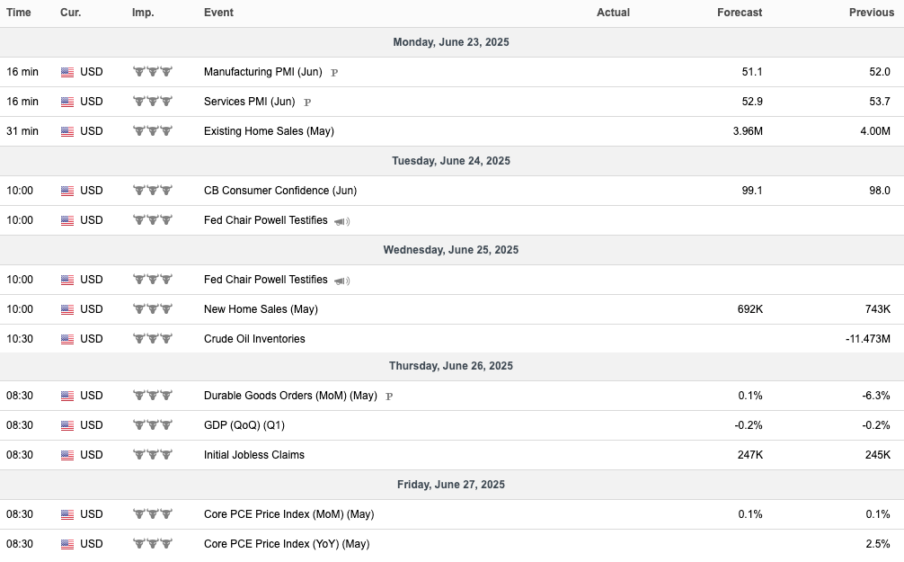This screenshot has width=904, height=562.
Task: Click the 247K forecast for Initial Jobless Claims
Action: [750, 455]
